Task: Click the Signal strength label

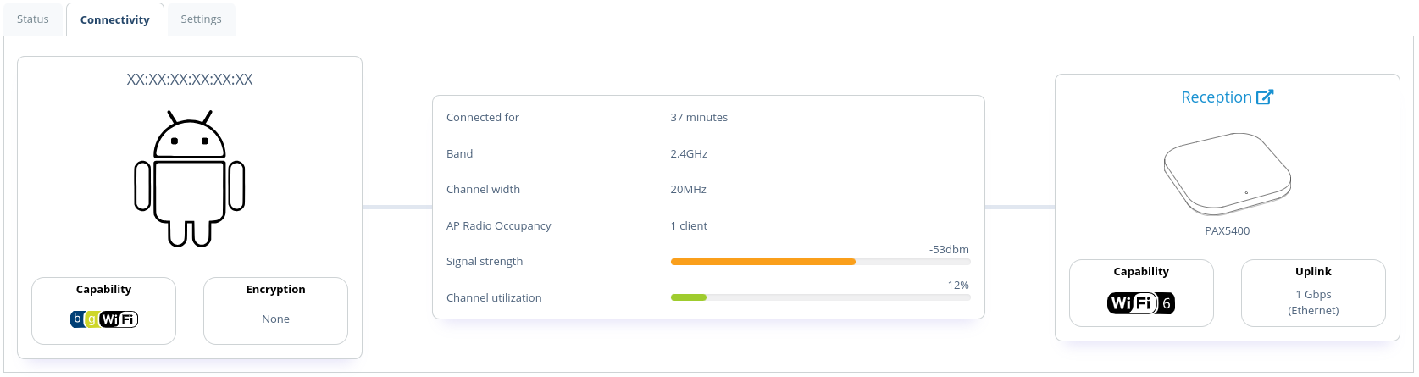Action: [485, 262]
